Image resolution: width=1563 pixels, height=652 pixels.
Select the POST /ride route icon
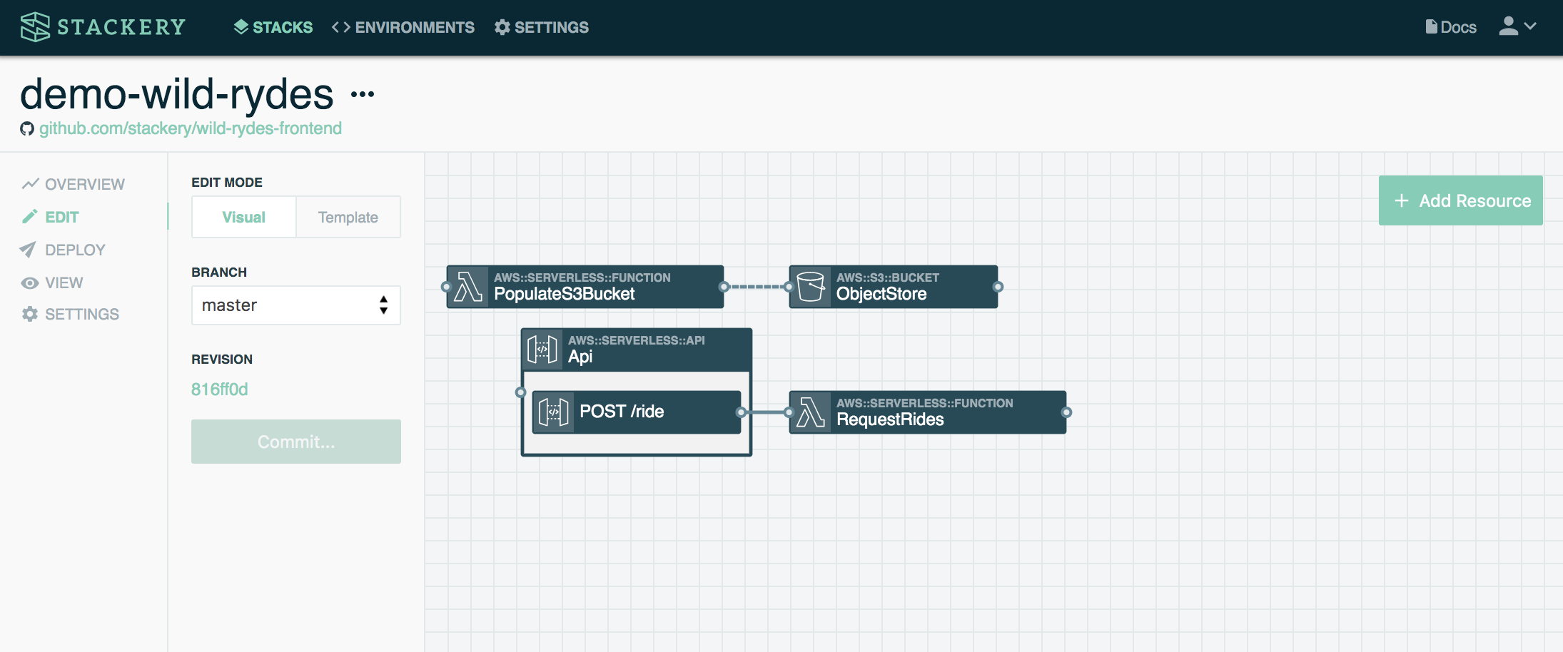(554, 412)
